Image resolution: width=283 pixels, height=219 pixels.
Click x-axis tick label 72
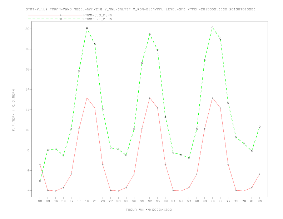pos(228,201)
